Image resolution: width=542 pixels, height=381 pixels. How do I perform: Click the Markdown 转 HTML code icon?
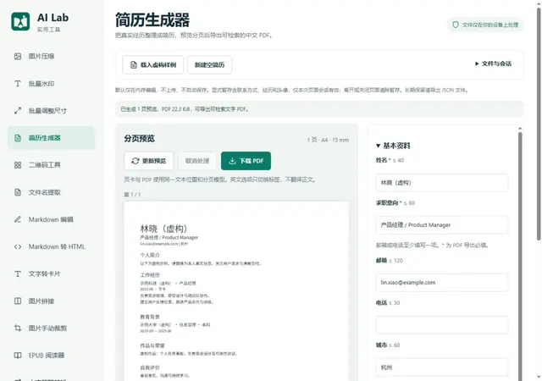coord(18,246)
